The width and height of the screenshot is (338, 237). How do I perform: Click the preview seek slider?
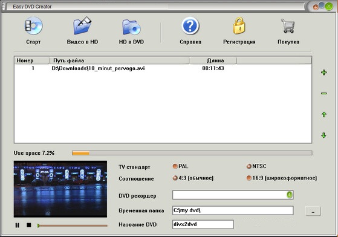(72, 226)
